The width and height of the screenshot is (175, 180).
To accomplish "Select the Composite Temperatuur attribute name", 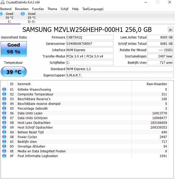I will (36, 94).
